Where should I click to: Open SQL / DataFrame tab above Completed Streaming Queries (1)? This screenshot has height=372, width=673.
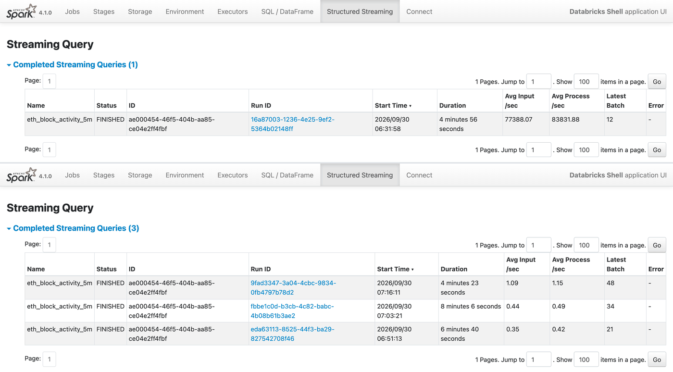(x=287, y=12)
